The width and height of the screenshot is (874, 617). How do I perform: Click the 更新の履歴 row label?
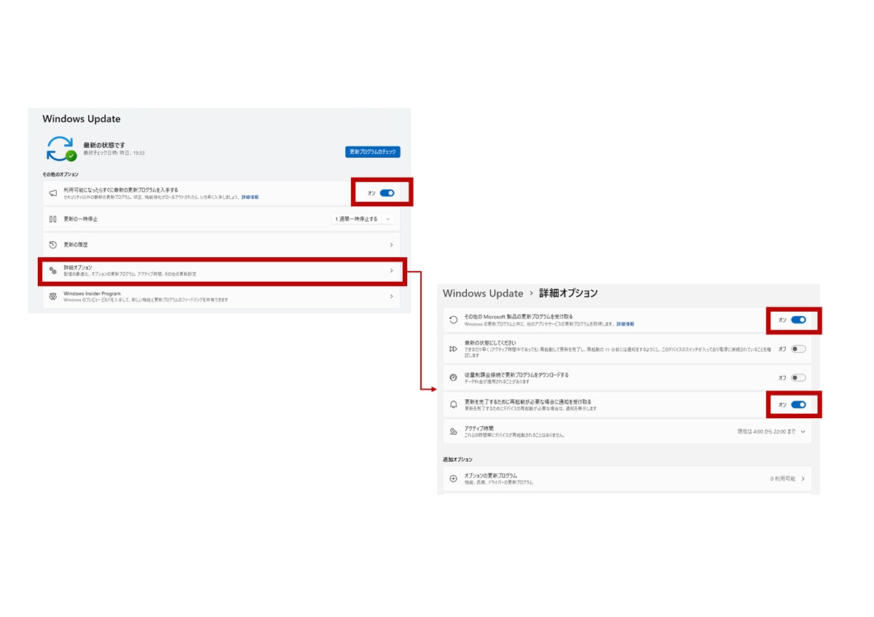click(75, 245)
